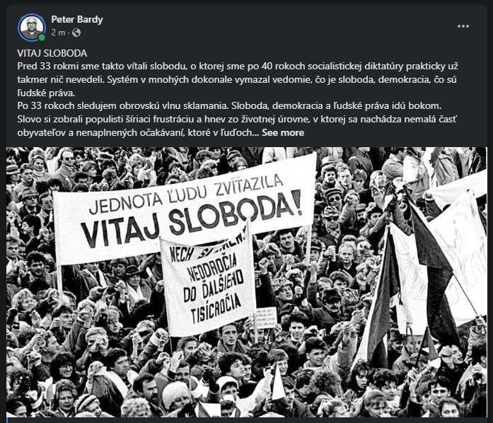Viewport: 493px width, 423px height.
Task: Expand the post with See more
Action: 283,133
